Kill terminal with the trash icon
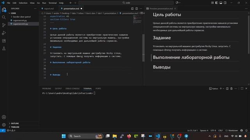This screenshot has width=250, height=140. point(231,89)
